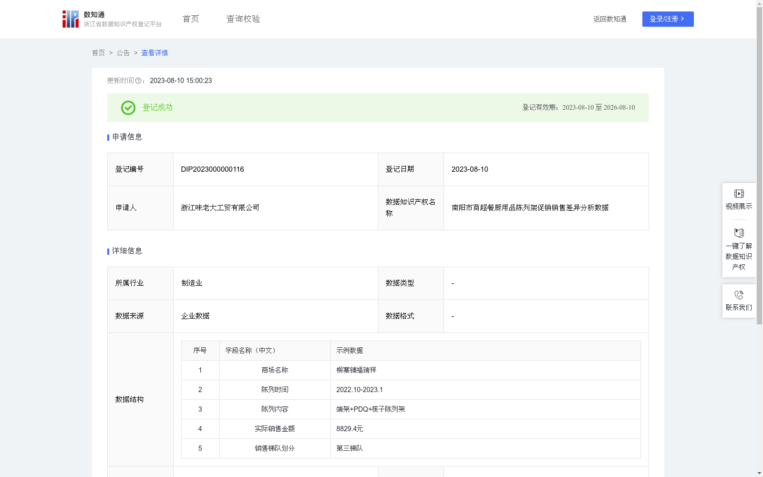This screenshot has width=763, height=477.
Task: Click the 制造业 industry value
Action: click(192, 283)
